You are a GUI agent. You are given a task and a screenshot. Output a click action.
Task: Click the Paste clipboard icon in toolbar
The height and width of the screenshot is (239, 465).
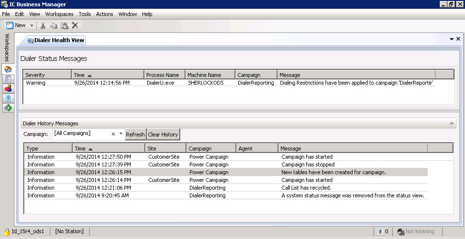pos(64,25)
